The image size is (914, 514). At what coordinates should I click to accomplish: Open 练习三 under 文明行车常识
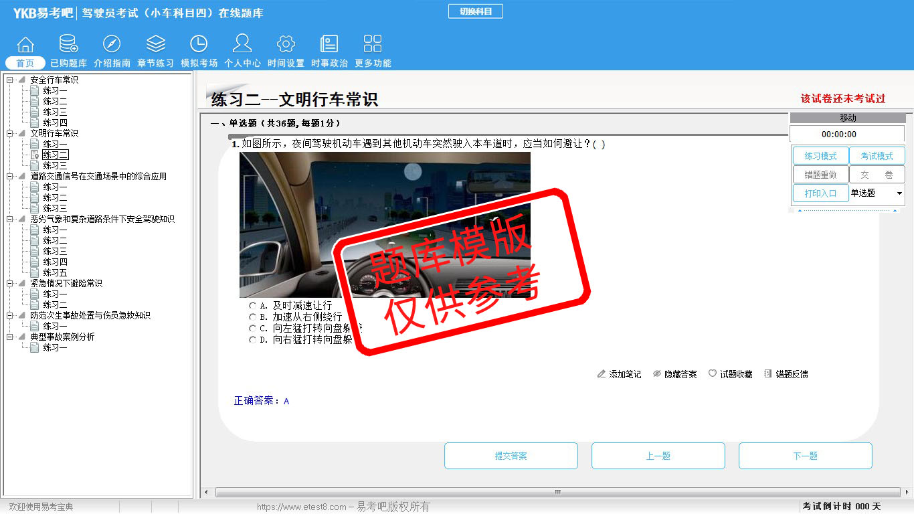tap(55, 166)
